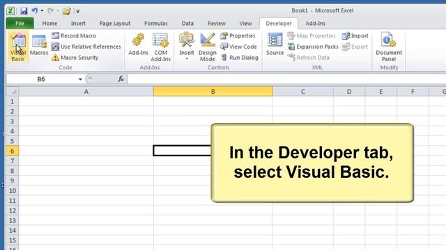Toggle Design Mode
Viewport: 446px width, 250px height.
coord(208,47)
